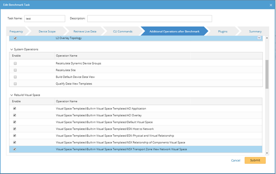The width and height of the screenshot is (276, 174).
Task: Click the Cancel link
Action: click(x=236, y=160)
